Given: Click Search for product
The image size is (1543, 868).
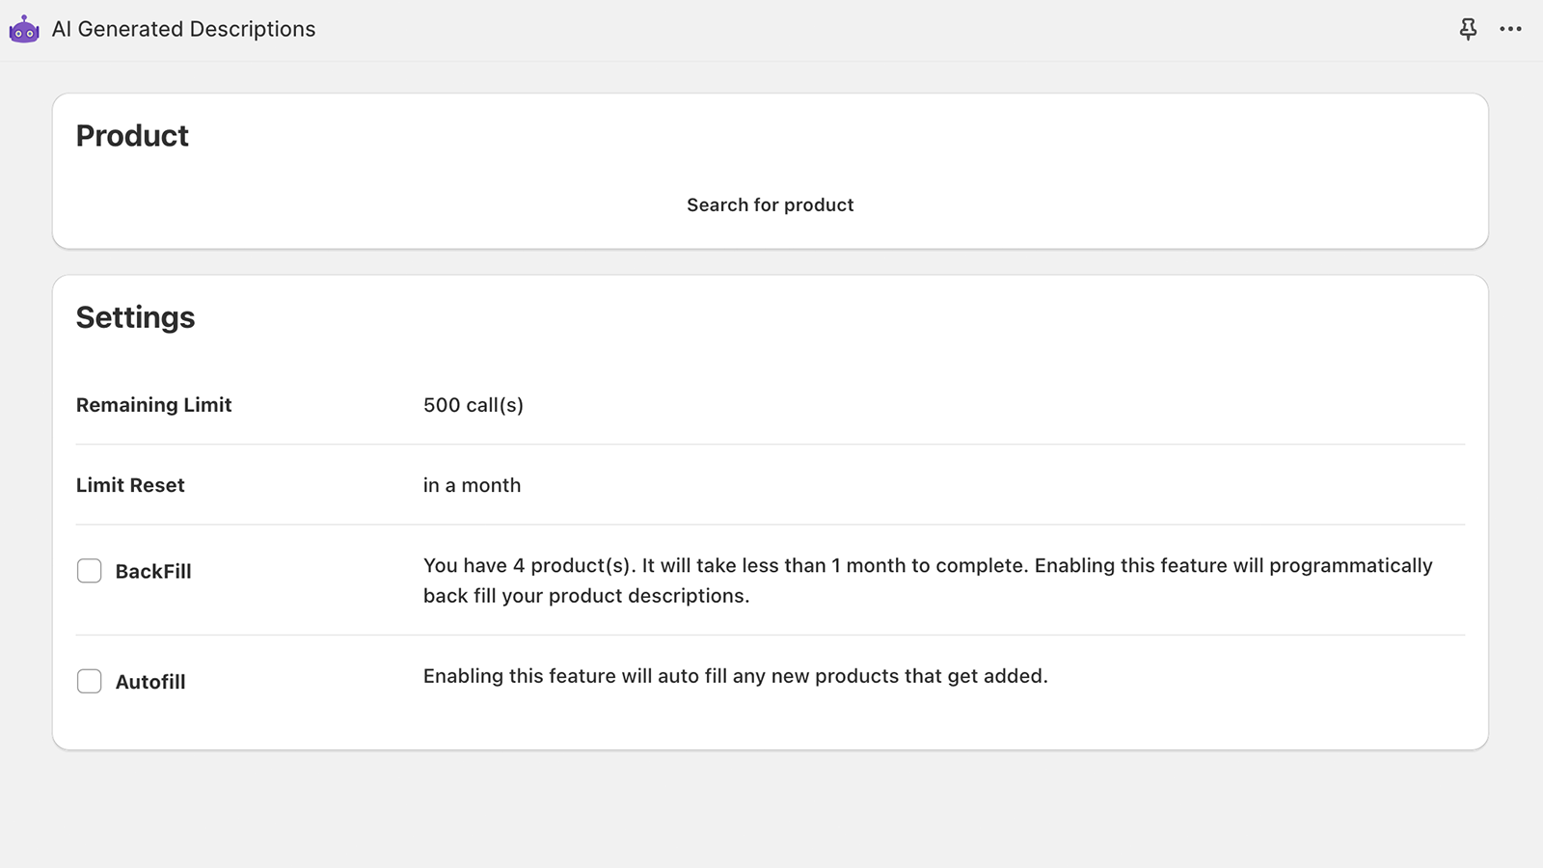Looking at the screenshot, I should 771,204.
